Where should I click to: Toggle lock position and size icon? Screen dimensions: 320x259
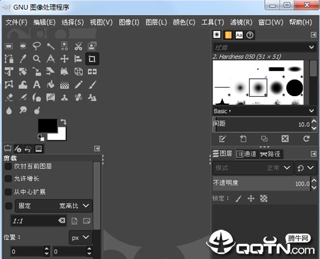pyautogui.click(x=251, y=199)
